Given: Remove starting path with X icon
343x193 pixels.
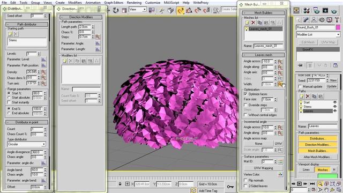Looking at the screenshot, I should coord(16,34).
